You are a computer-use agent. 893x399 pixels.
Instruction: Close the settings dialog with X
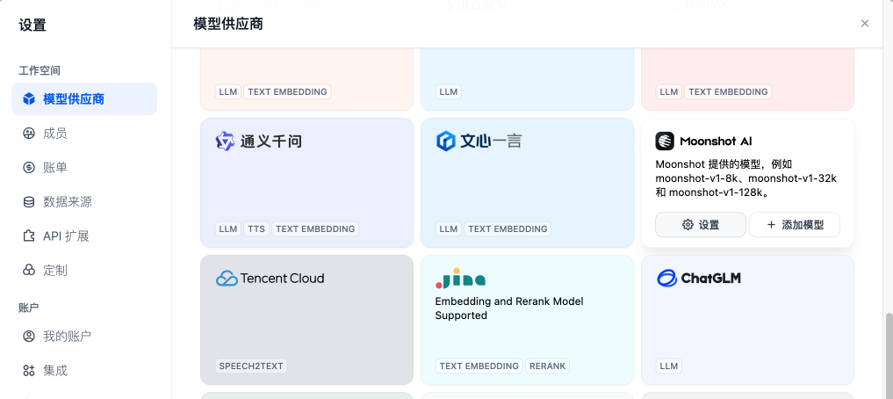(x=865, y=24)
